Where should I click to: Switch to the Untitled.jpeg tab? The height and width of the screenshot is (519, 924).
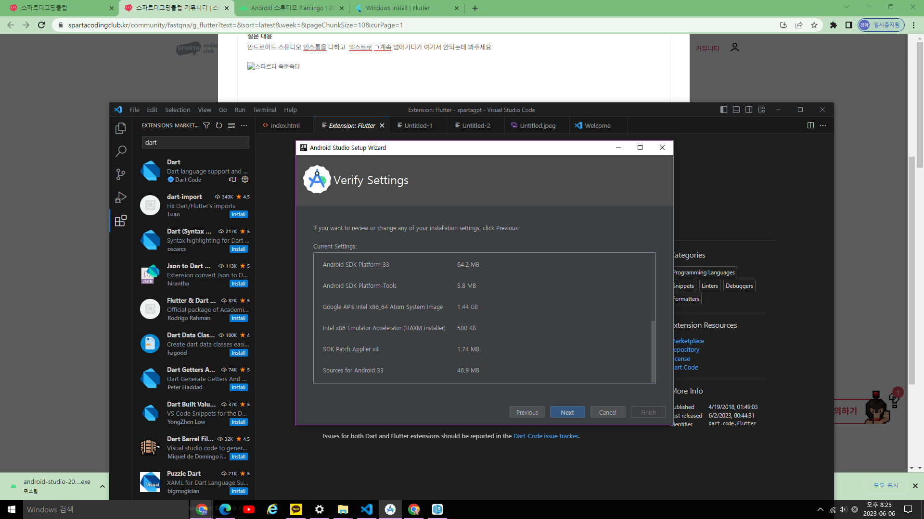[538, 125]
